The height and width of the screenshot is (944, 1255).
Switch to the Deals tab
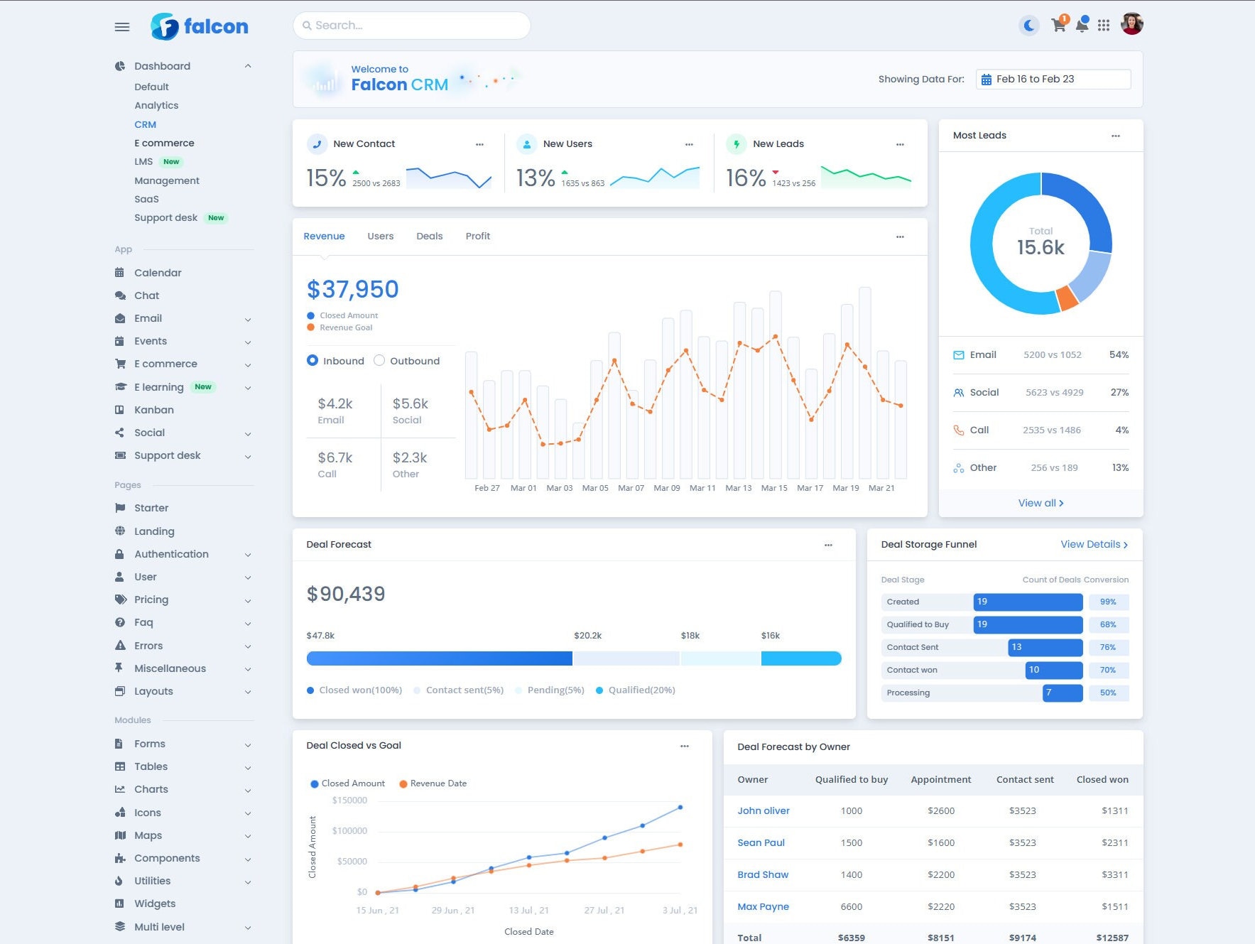coord(429,236)
